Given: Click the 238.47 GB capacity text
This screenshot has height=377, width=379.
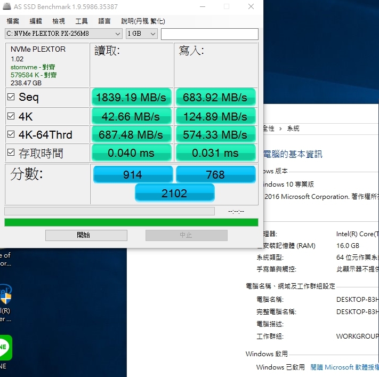Looking at the screenshot, I should click(x=26, y=83).
